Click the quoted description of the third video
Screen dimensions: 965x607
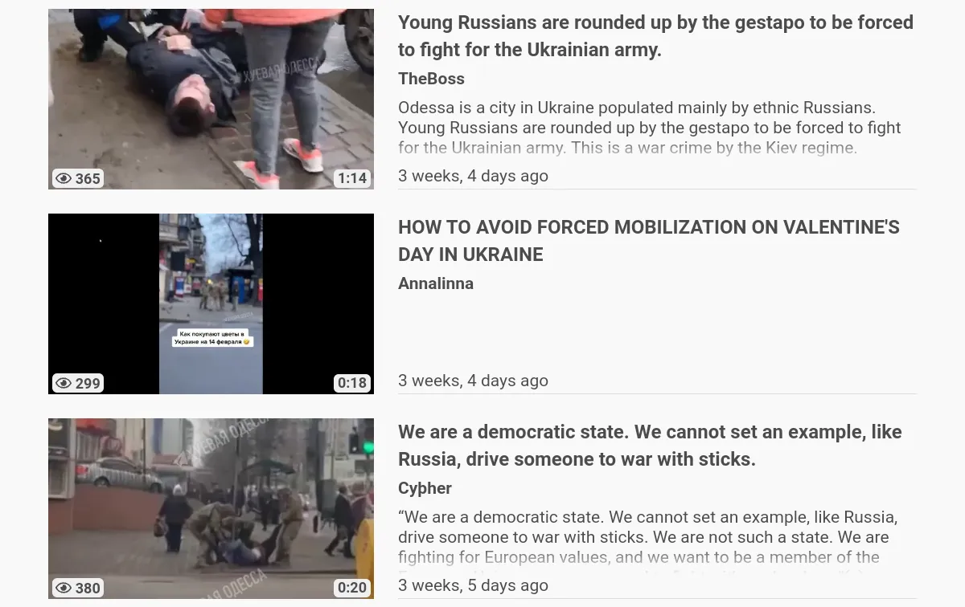click(648, 537)
